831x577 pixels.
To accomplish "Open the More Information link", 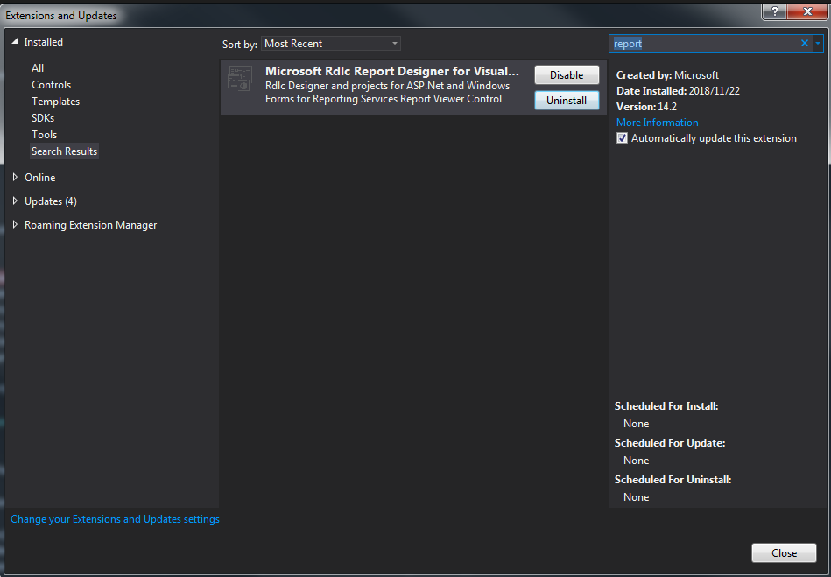I will 657,122.
